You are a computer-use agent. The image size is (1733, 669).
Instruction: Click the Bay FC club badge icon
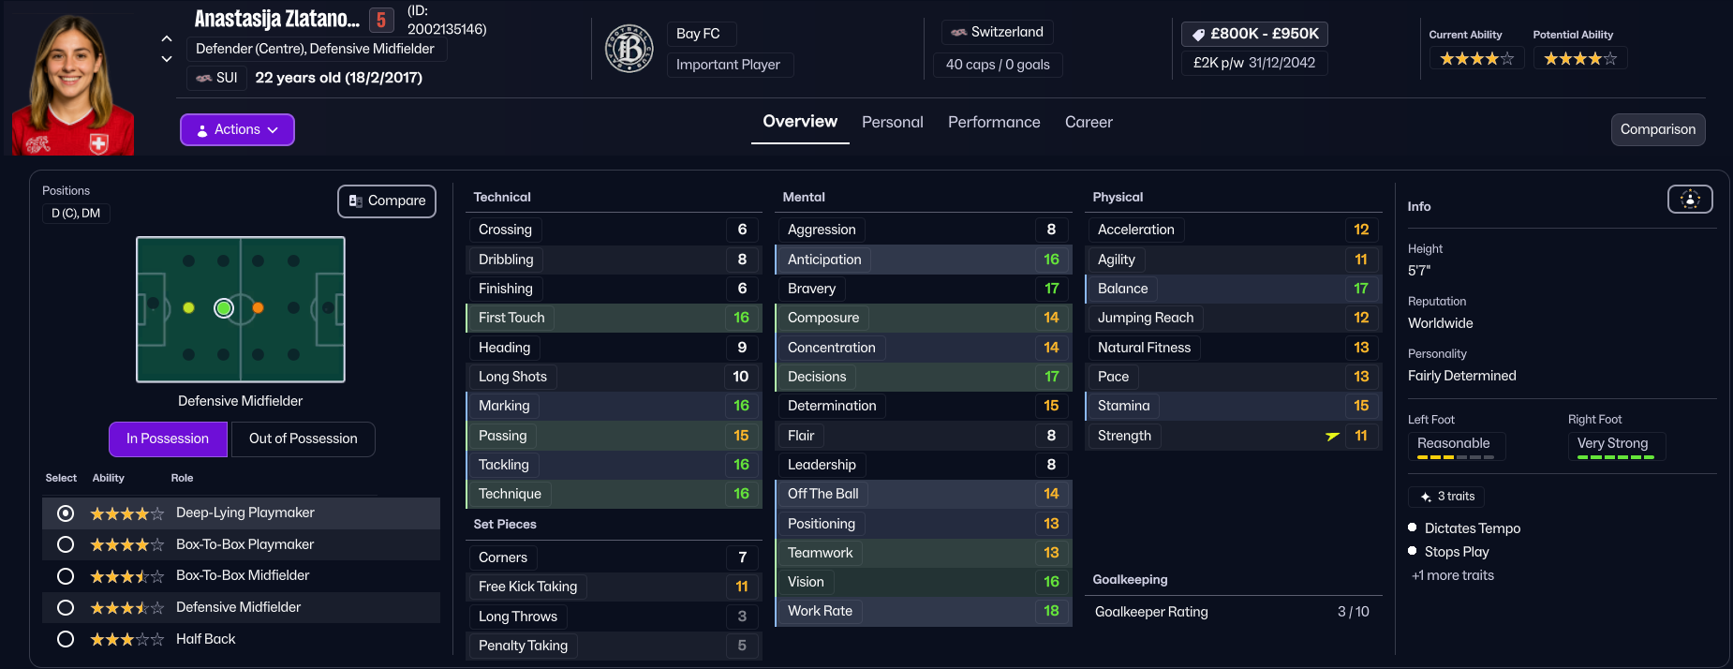click(630, 50)
